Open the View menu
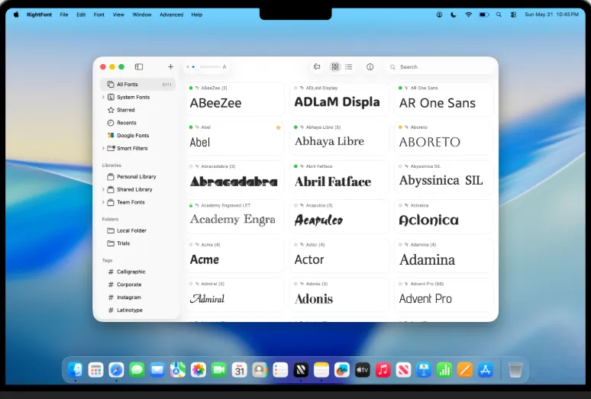591x399 pixels. click(118, 14)
